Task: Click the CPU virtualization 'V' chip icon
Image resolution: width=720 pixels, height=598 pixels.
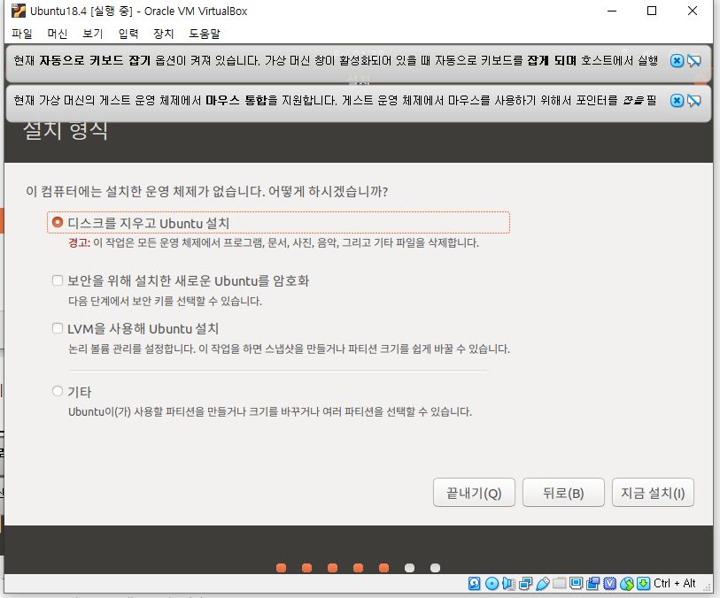Action: tap(610, 583)
